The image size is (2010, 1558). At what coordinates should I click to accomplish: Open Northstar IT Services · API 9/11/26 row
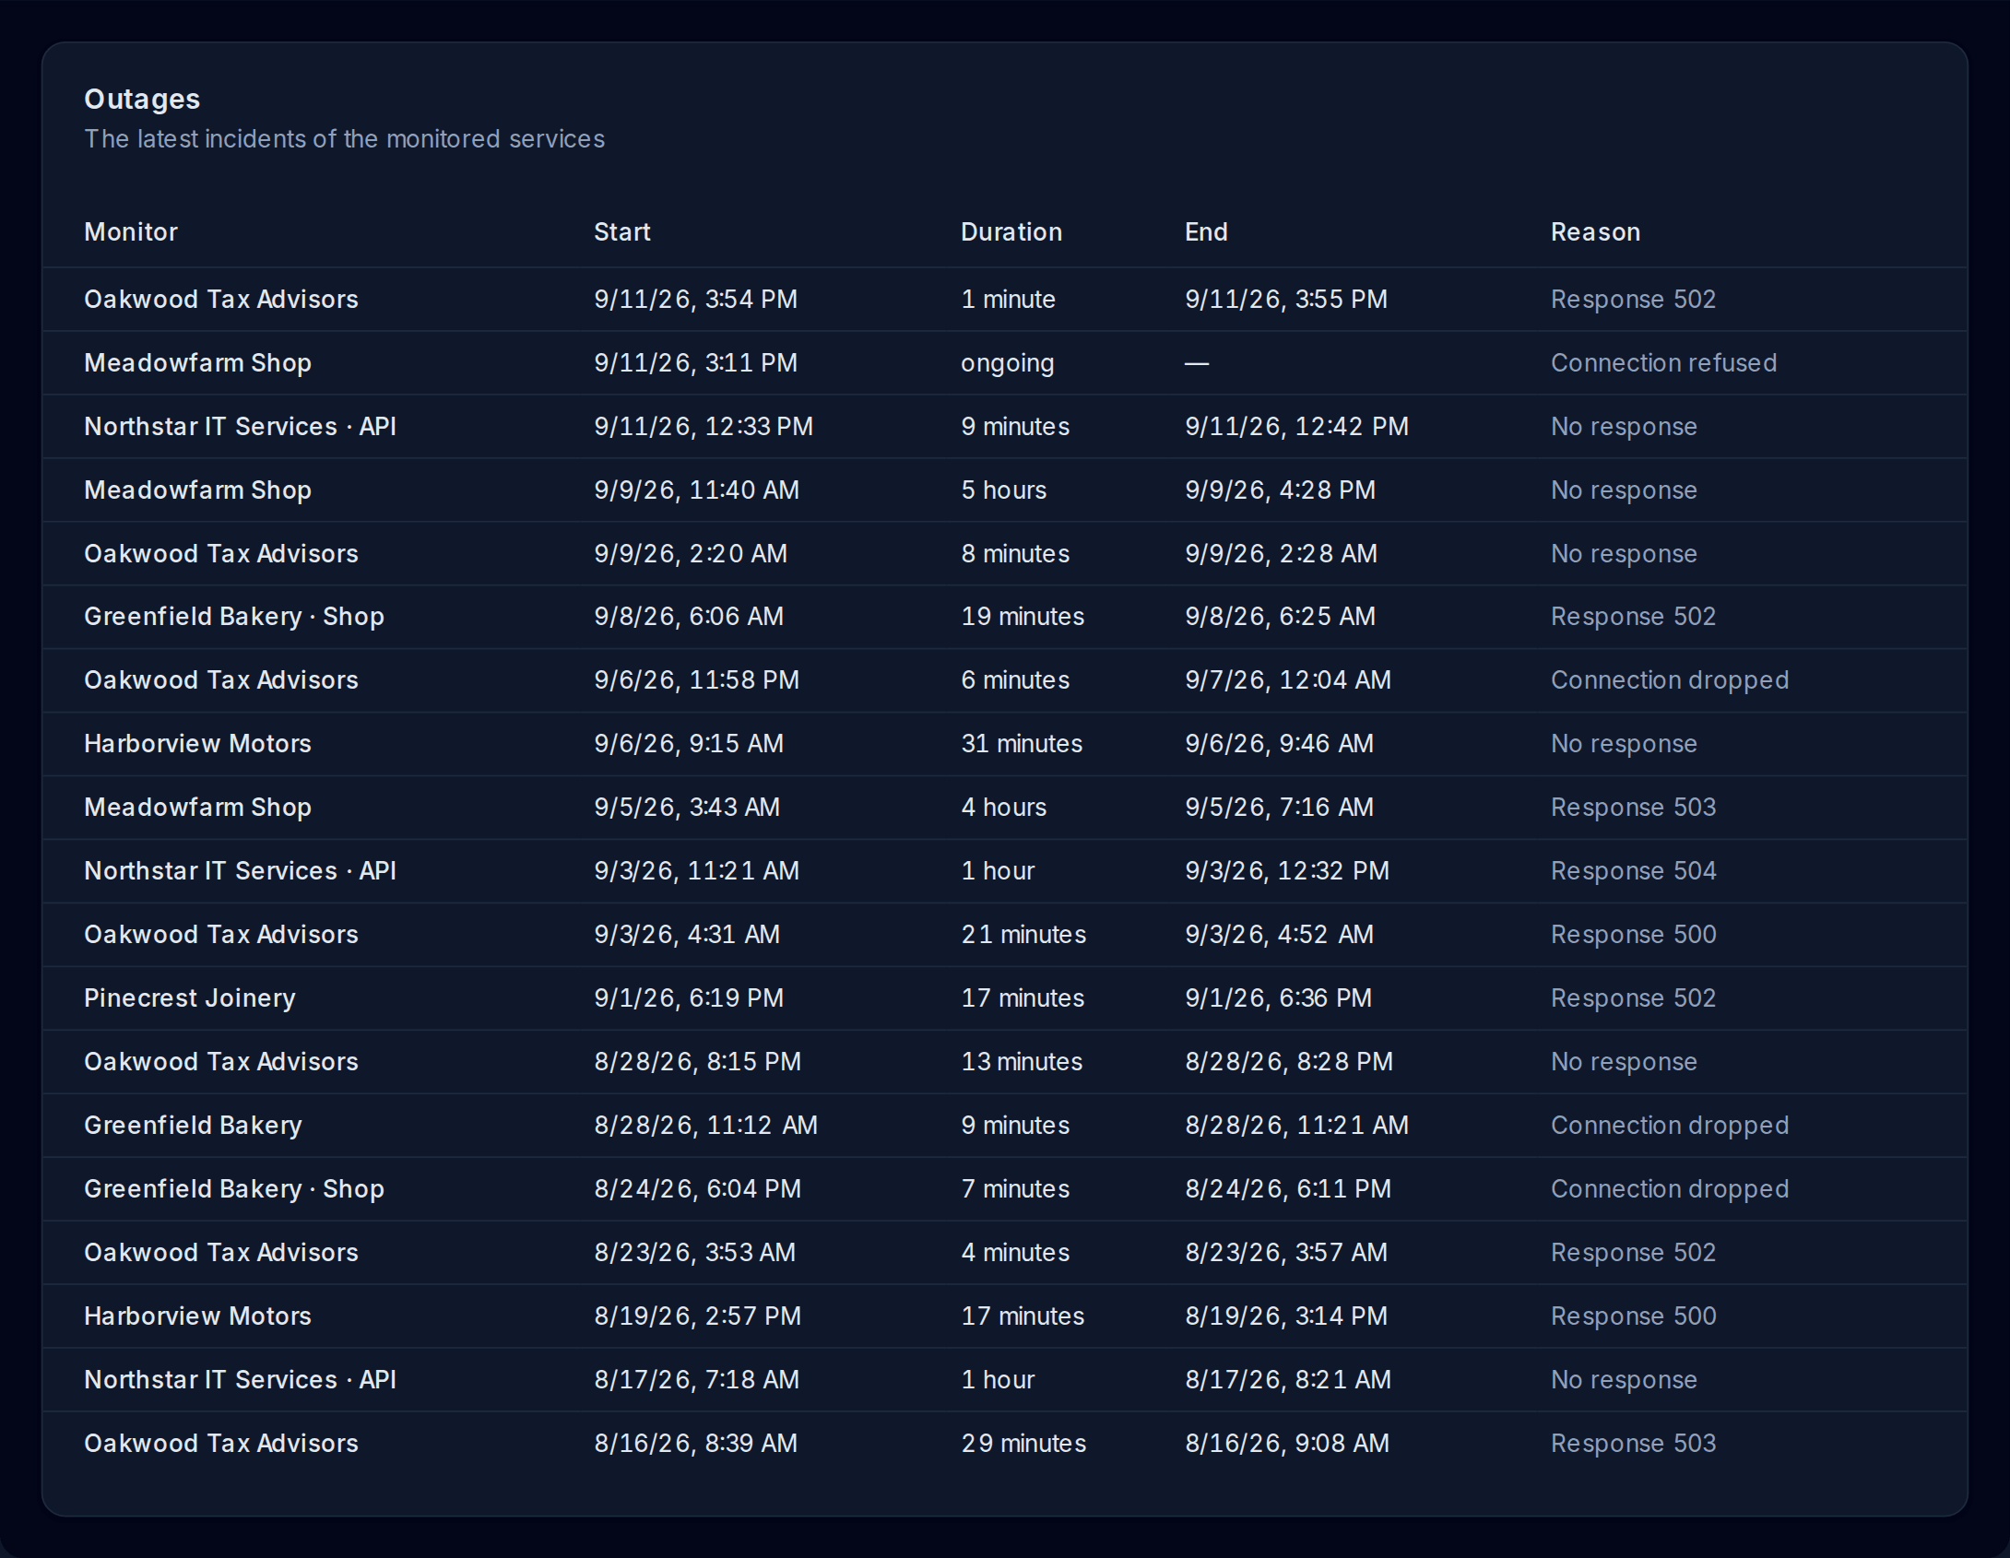(x=1005, y=427)
